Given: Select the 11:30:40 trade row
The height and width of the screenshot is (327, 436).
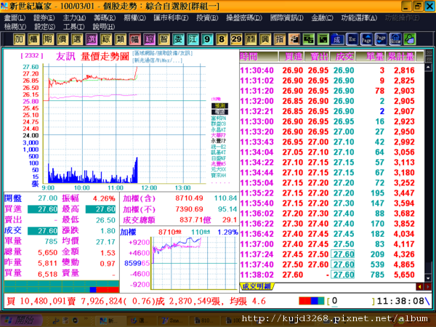Looking at the screenshot, I should click(x=332, y=70).
